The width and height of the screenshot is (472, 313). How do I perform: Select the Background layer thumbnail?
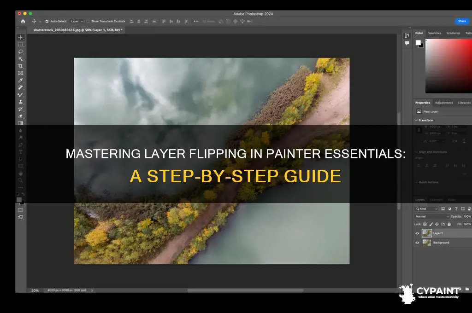(x=426, y=243)
